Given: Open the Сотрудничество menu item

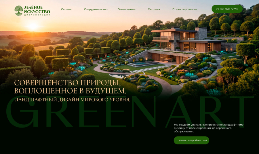Looking at the screenshot, I should (x=96, y=9).
